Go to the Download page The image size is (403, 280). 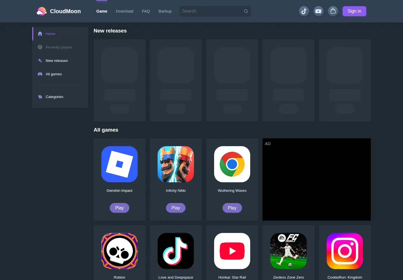click(x=125, y=11)
